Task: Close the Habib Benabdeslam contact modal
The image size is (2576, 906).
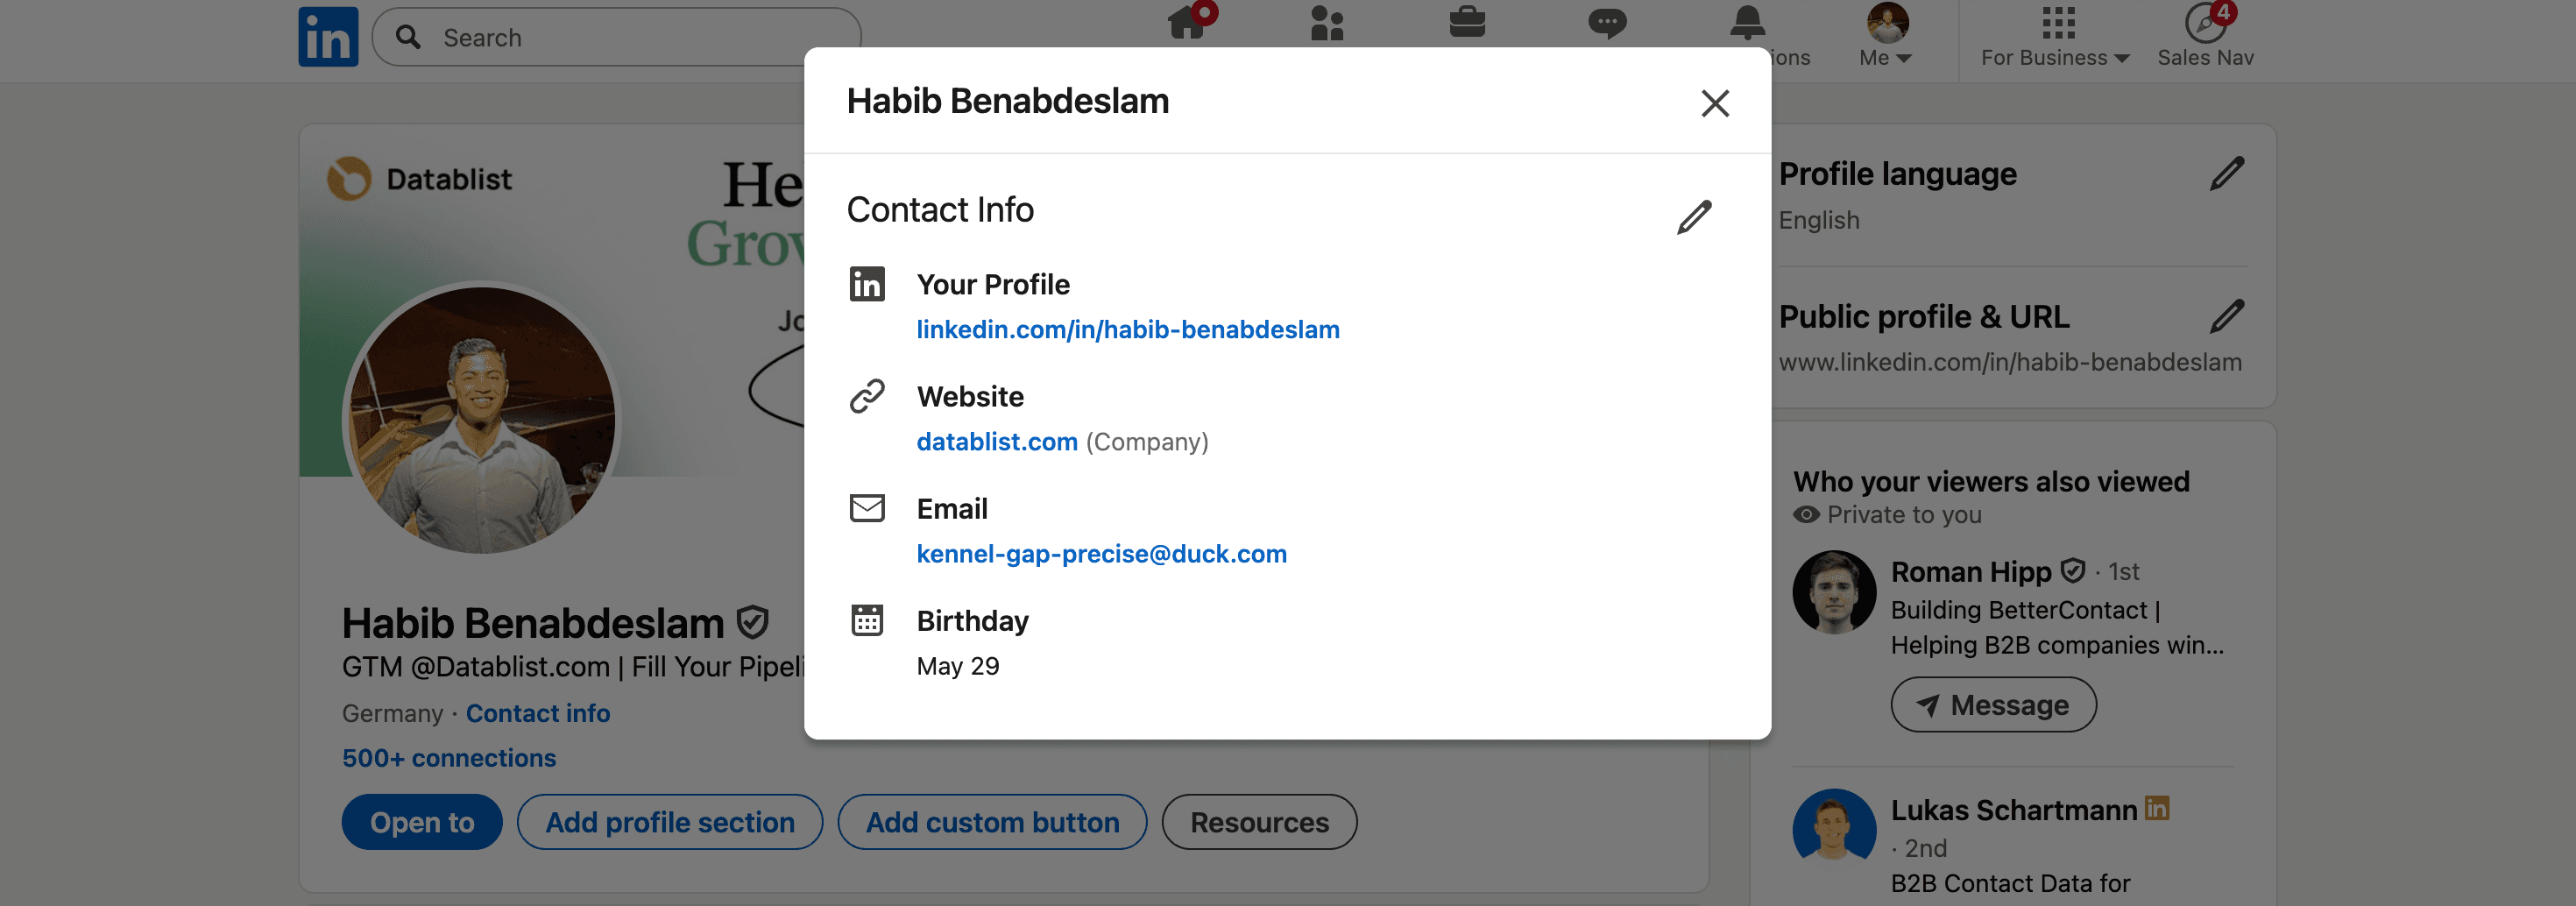Action: pos(1715,103)
